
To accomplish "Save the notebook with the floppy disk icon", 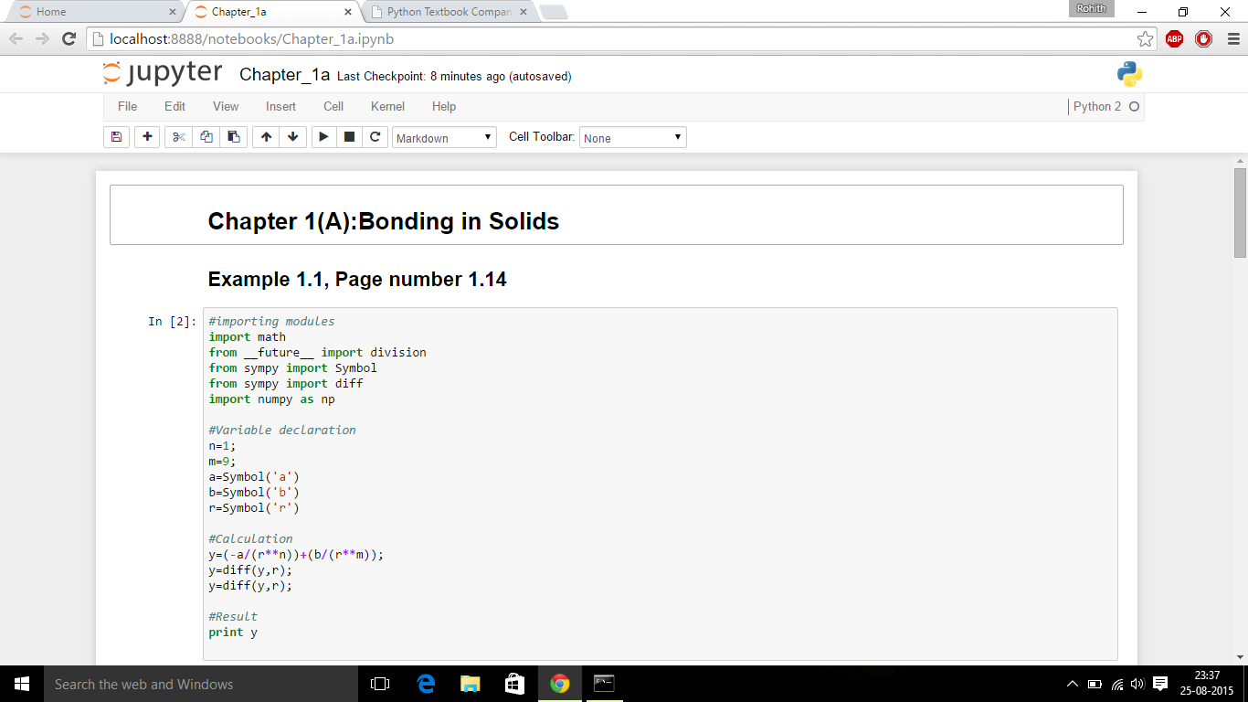I will 116,137.
